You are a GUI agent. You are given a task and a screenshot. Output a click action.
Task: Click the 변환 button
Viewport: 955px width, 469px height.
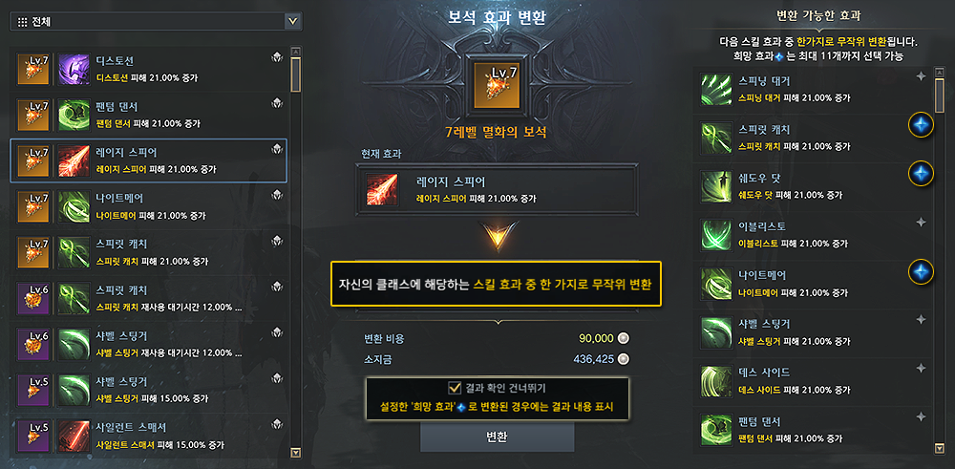(497, 437)
